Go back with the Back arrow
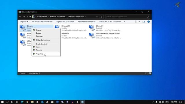The height and width of the screenshot is (104, 185). [x=20, y=17]
